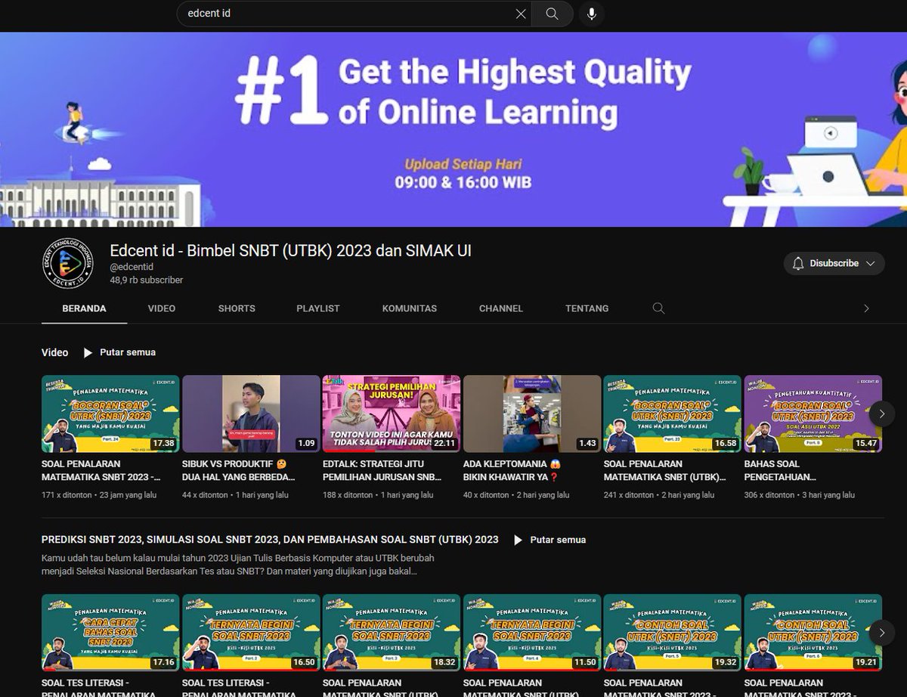Open the Cara Cepat Bahas Soal thumbnail, 17.16
The height and width of the screenshot is (697, 907).
click(x=110, y=633)
